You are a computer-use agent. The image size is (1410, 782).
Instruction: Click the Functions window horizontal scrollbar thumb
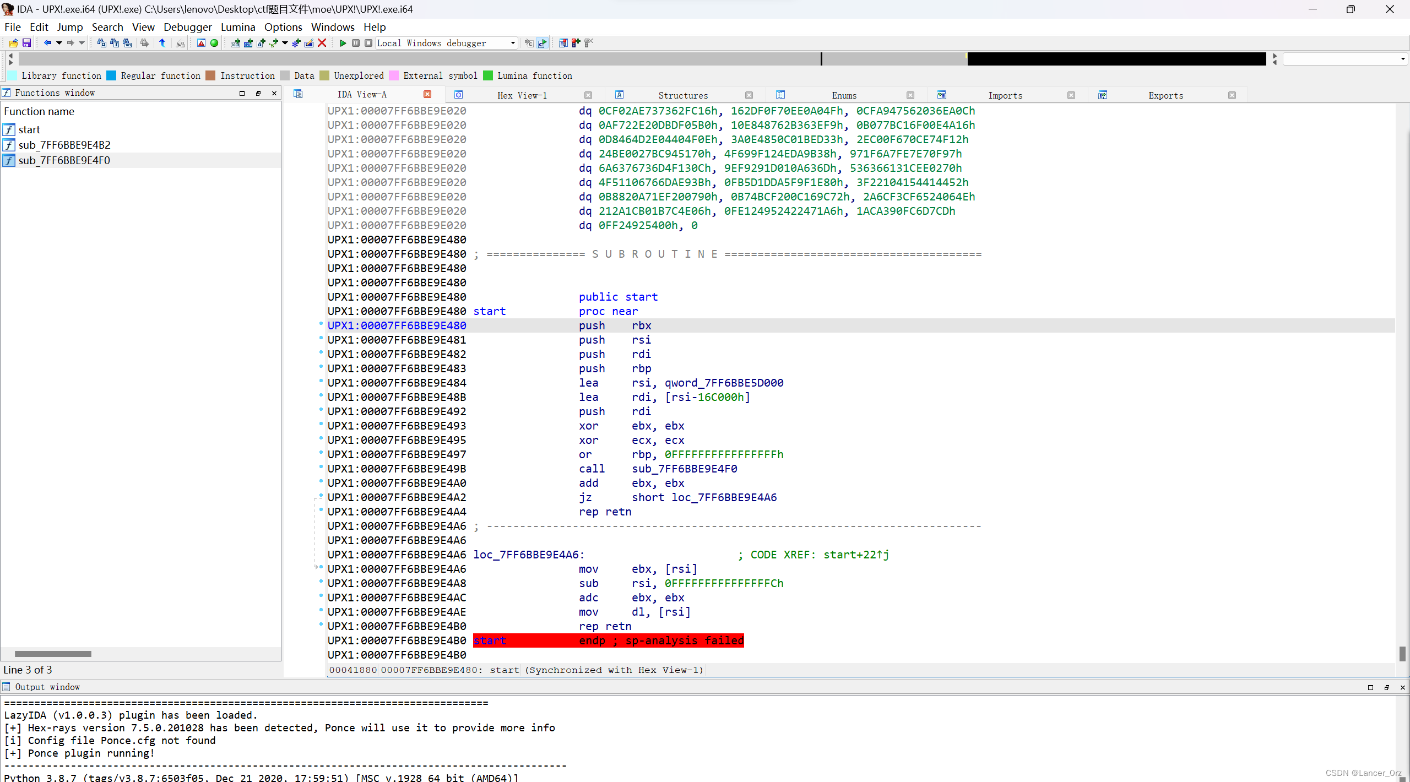click(53, 654)
